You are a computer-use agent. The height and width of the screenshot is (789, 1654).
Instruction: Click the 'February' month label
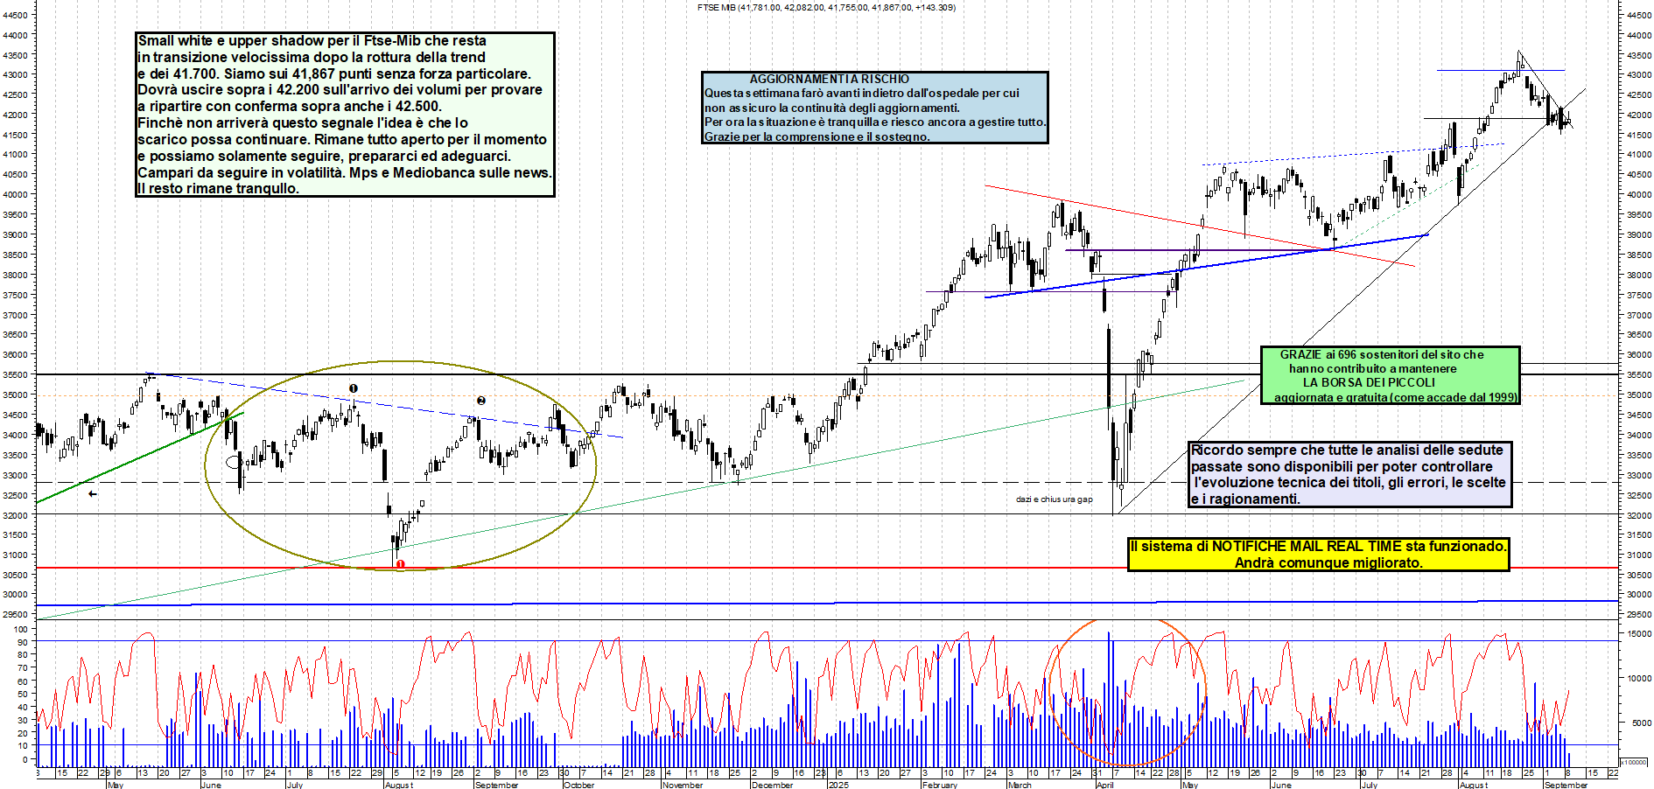point(940,785)
